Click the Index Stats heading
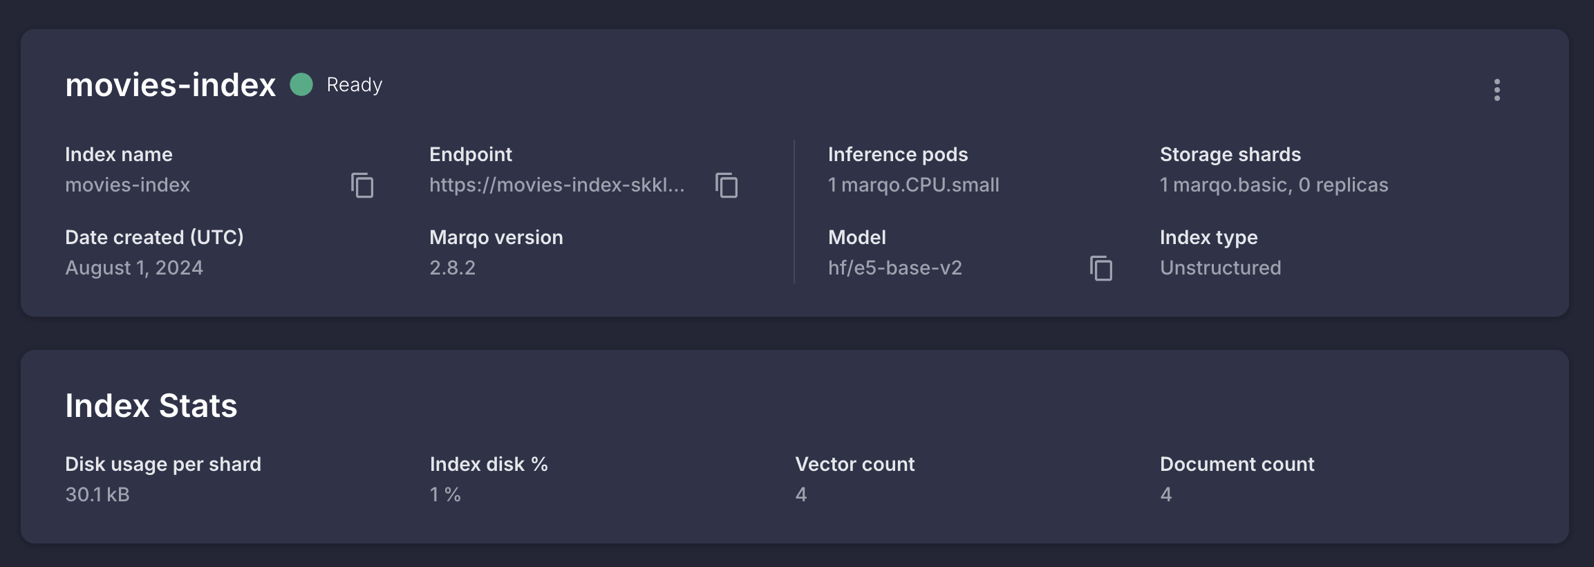Screen dimensions: 1594x567 [x=151, y=406]
